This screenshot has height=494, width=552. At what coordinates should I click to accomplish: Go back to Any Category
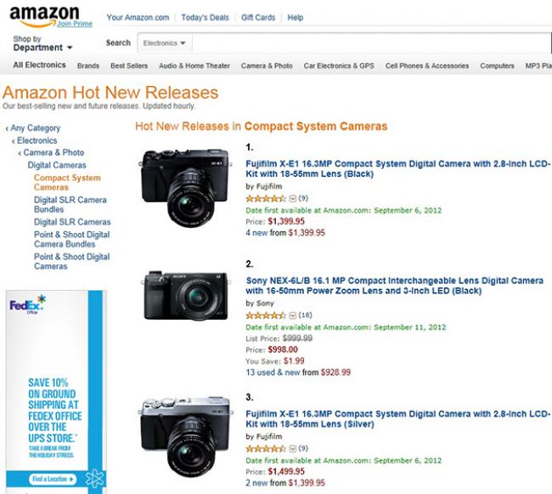click(35, 128)
